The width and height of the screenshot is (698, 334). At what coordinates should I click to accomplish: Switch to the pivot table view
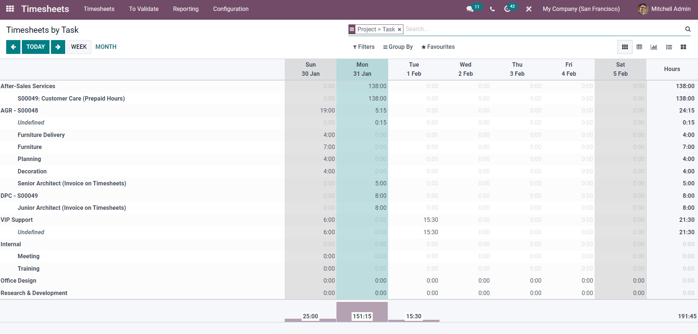[x=639, y=47]
